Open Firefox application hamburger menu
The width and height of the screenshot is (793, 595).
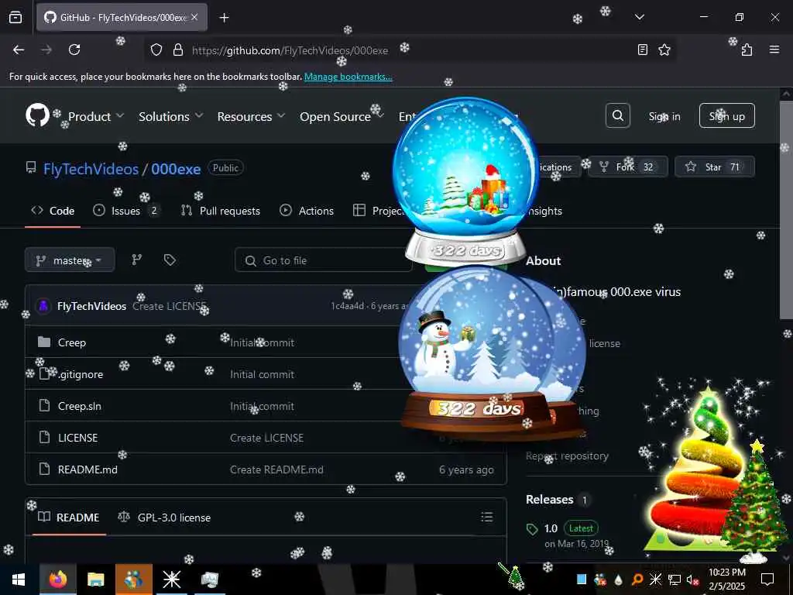[774, 50]
